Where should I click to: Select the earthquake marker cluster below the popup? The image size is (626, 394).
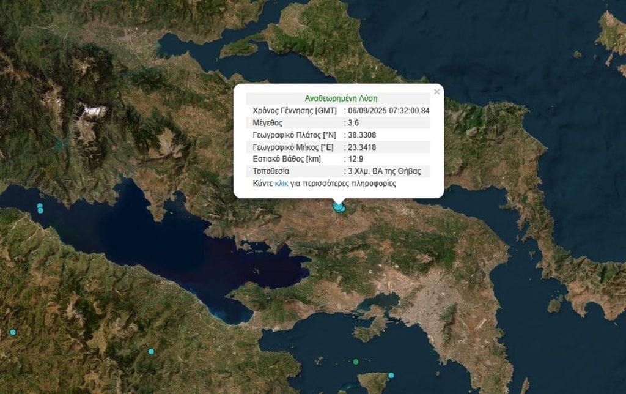339,208
